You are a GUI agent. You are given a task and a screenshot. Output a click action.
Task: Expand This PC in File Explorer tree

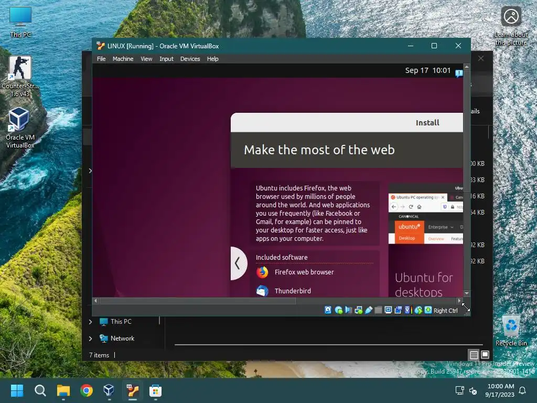90,322
